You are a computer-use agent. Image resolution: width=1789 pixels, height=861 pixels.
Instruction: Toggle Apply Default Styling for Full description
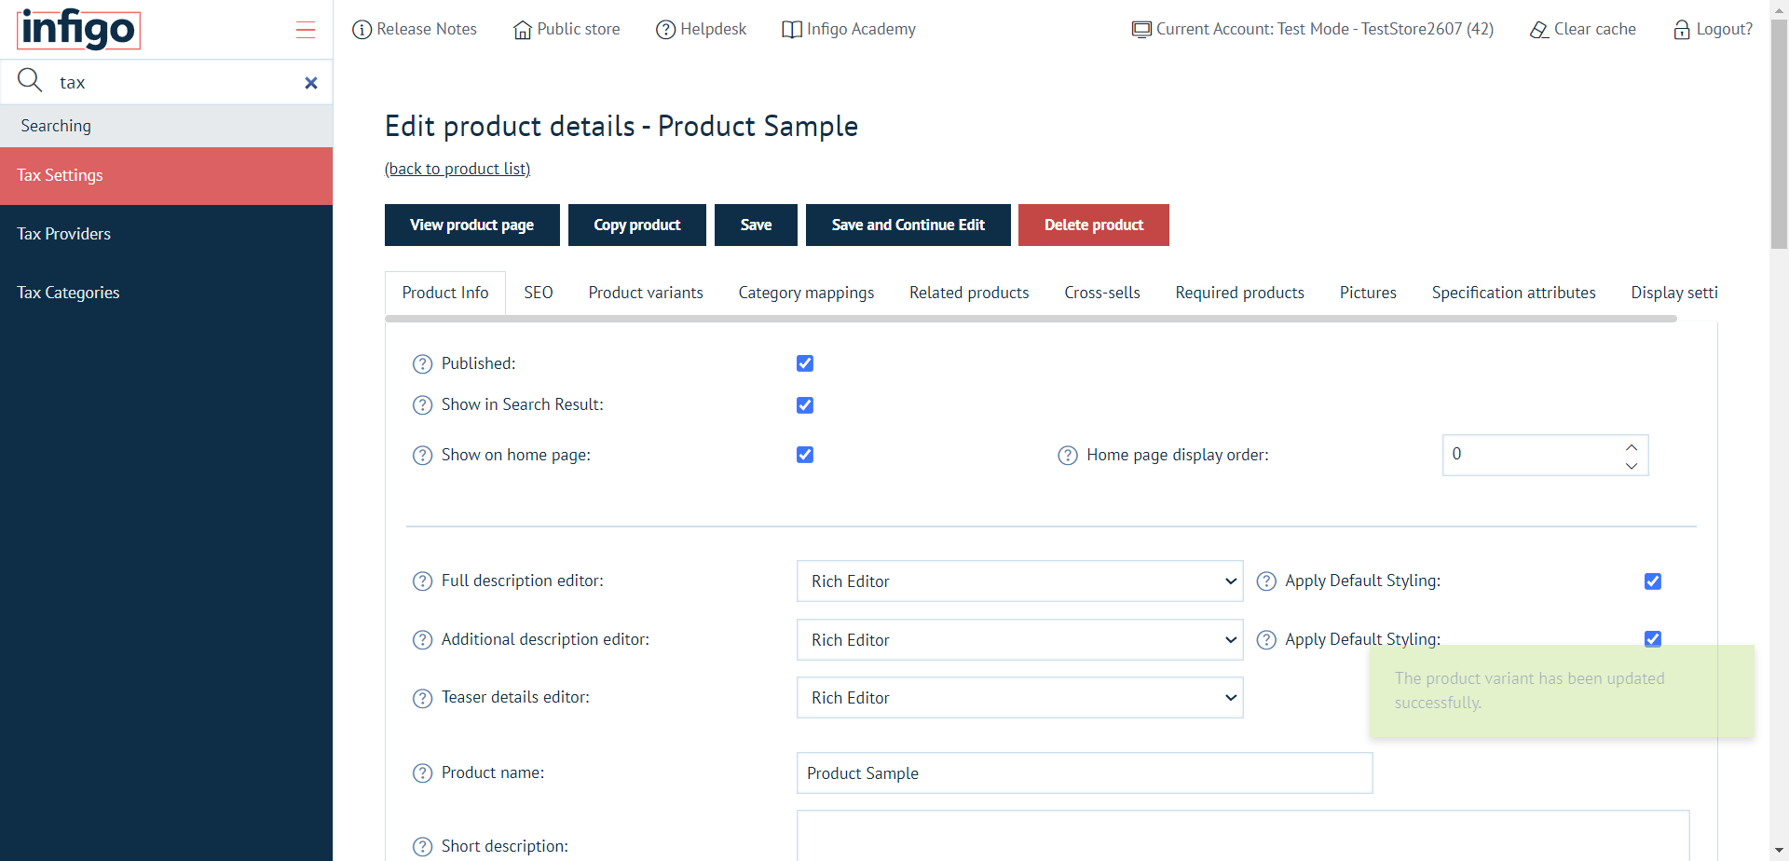(x=1653, y=581)
